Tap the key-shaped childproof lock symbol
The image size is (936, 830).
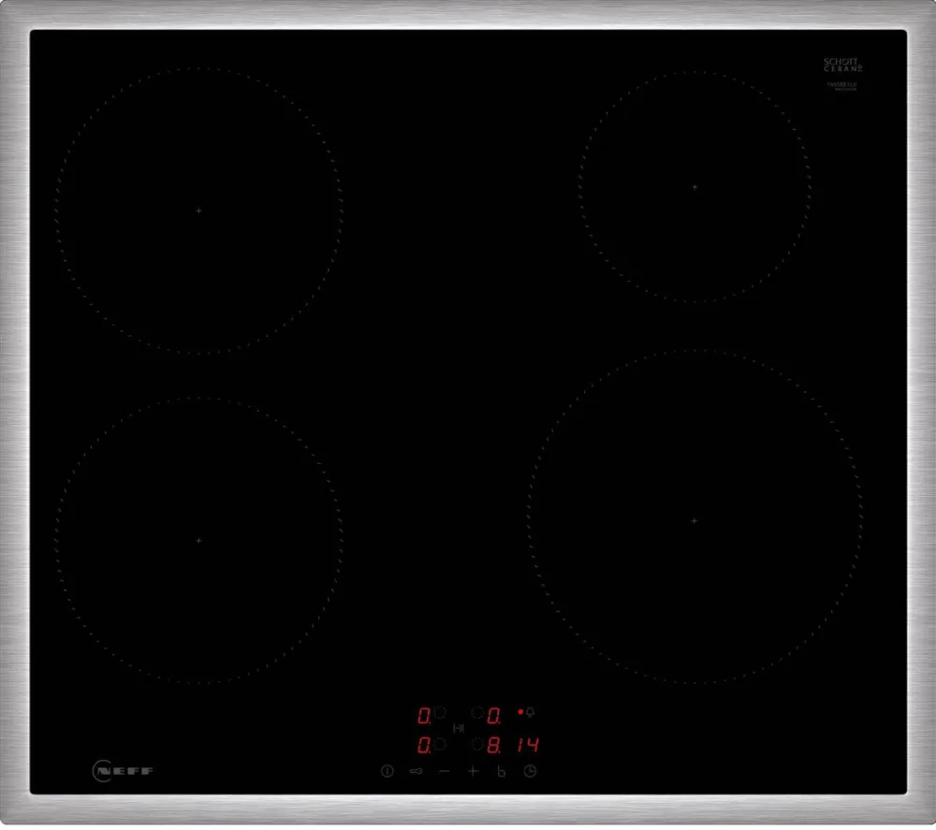tap(417, 771)
